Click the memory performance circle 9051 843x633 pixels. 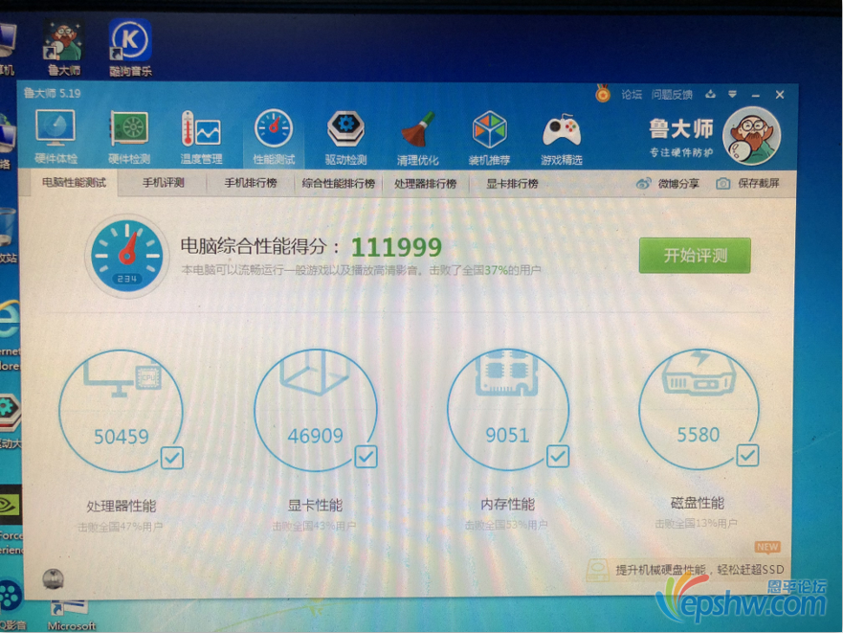click(507, 409)
